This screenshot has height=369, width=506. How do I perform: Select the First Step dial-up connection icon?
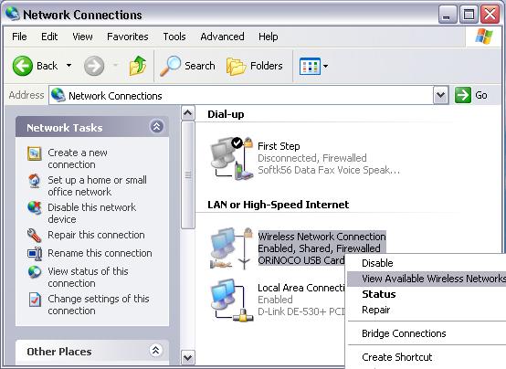232,158
